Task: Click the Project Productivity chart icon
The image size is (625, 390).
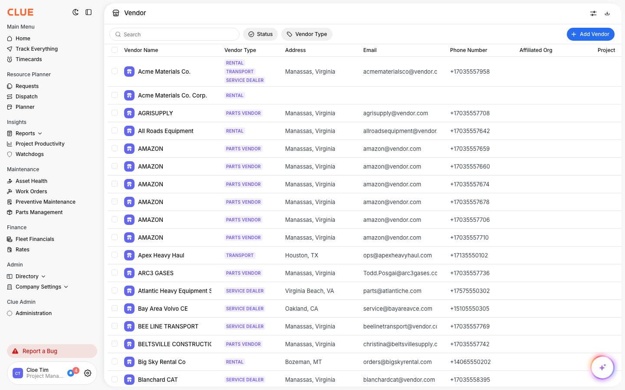Action: coord(10,144)
